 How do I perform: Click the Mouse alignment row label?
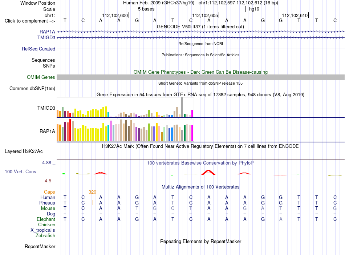(x=48, y=209)
